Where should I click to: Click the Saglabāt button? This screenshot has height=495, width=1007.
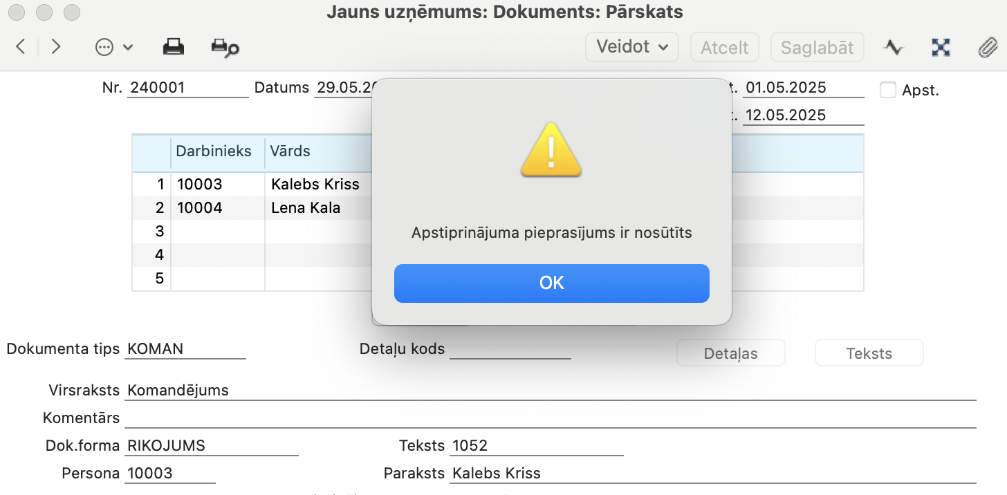(x=817, y=47)
